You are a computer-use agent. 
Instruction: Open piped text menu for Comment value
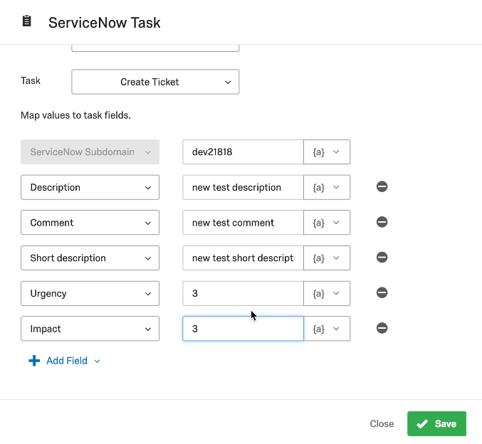click(327, 223)
